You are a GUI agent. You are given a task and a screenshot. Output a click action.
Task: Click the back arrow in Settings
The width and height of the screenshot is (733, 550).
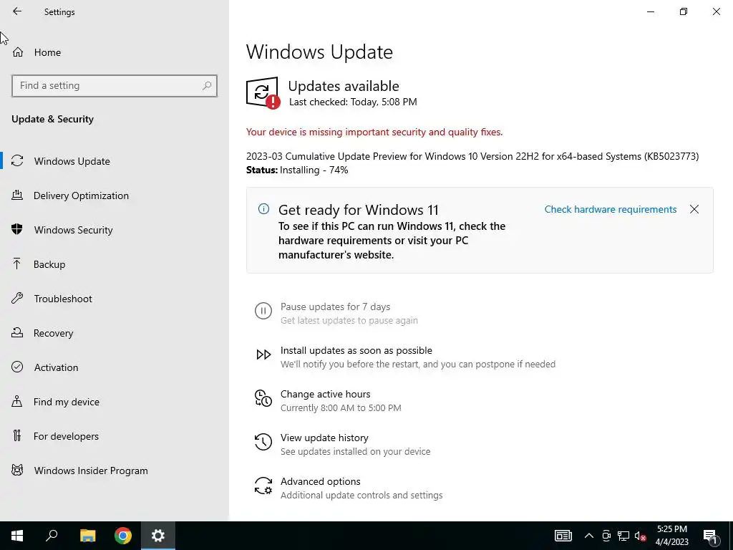[17, 11]
